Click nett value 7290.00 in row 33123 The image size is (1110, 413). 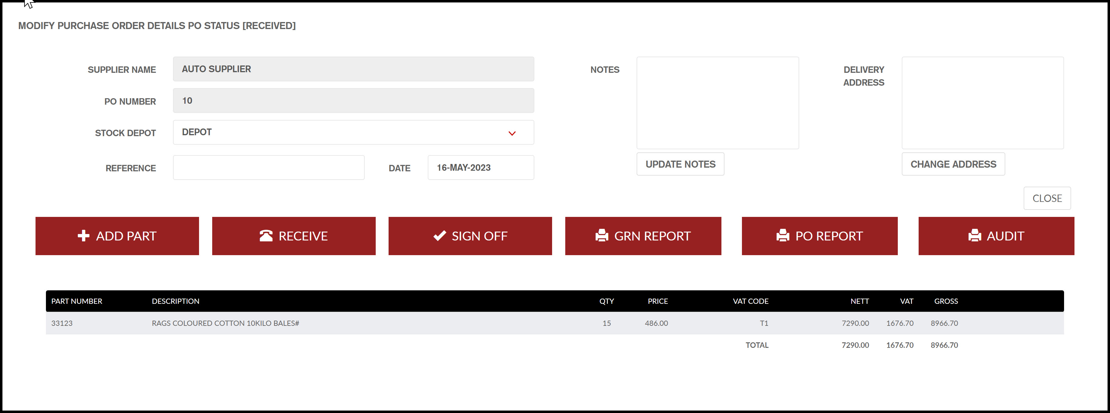(855, 323)
